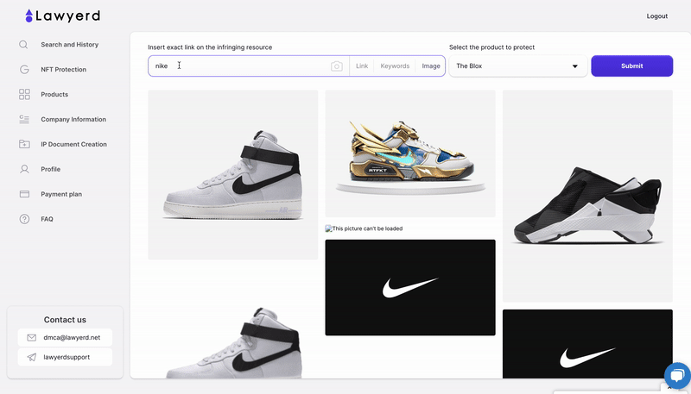The width and height of the screenshot is (691, 394).
Task: Click the NFT Protection sidebar icon
Action: 24,70
